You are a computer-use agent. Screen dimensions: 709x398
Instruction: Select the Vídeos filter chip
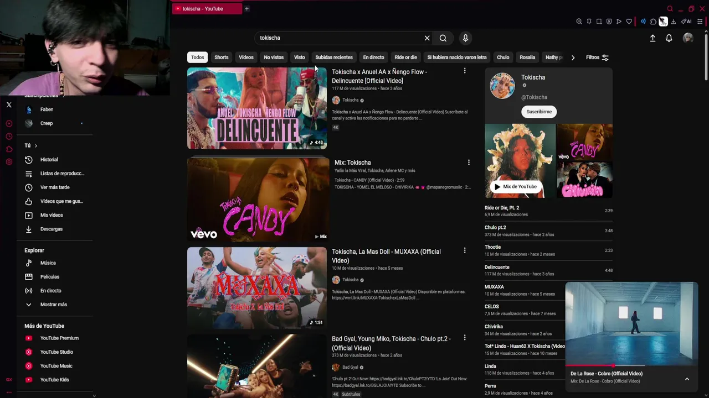coord(246,57)
